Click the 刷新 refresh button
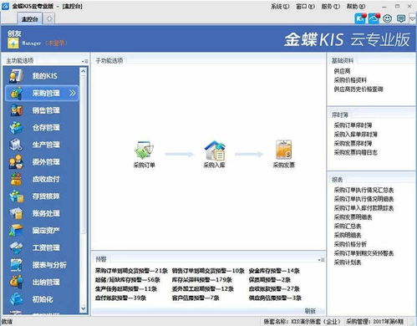The width and height of the screenshot is (417, 326). [310, 311]
